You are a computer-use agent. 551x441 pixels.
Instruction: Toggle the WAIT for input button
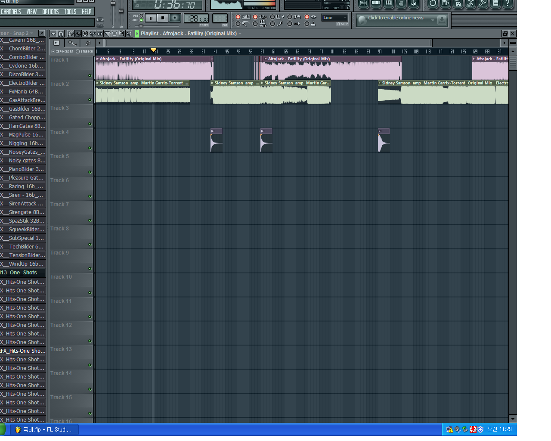click(255, 24)
